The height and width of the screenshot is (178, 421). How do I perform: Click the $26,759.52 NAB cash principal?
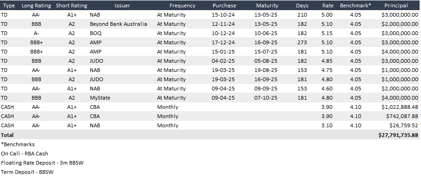click(404, 125)
